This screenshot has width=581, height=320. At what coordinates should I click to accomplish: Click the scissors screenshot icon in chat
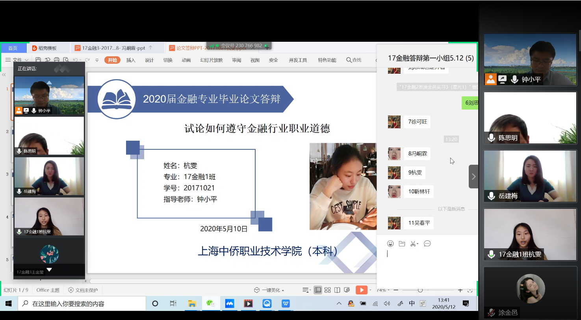click(413, 244)
